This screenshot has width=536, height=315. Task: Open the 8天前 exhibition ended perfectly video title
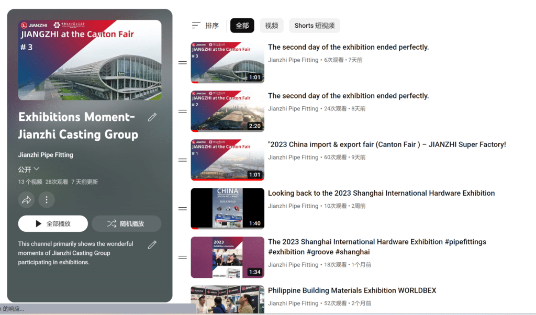348,96
